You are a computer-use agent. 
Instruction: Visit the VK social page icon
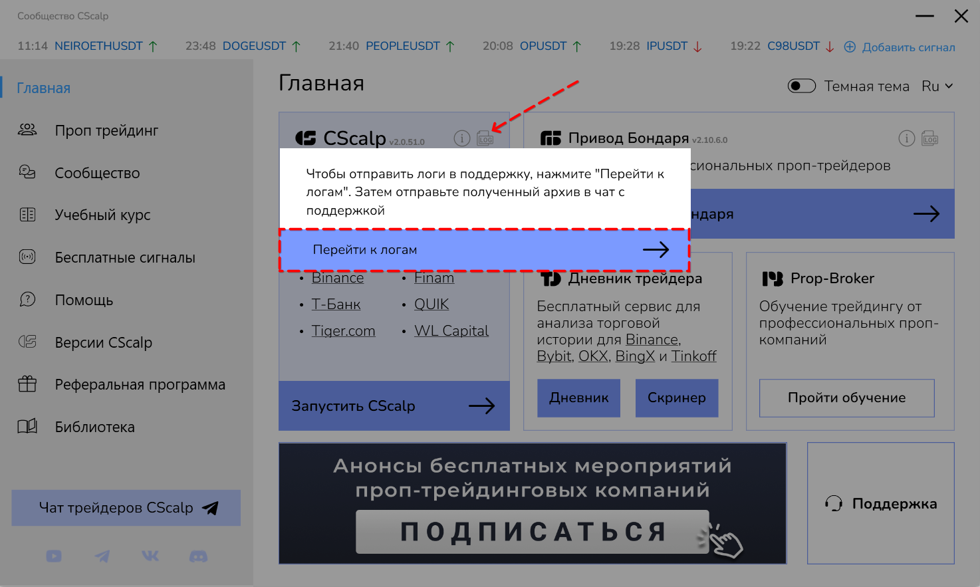tap(150, 556)
